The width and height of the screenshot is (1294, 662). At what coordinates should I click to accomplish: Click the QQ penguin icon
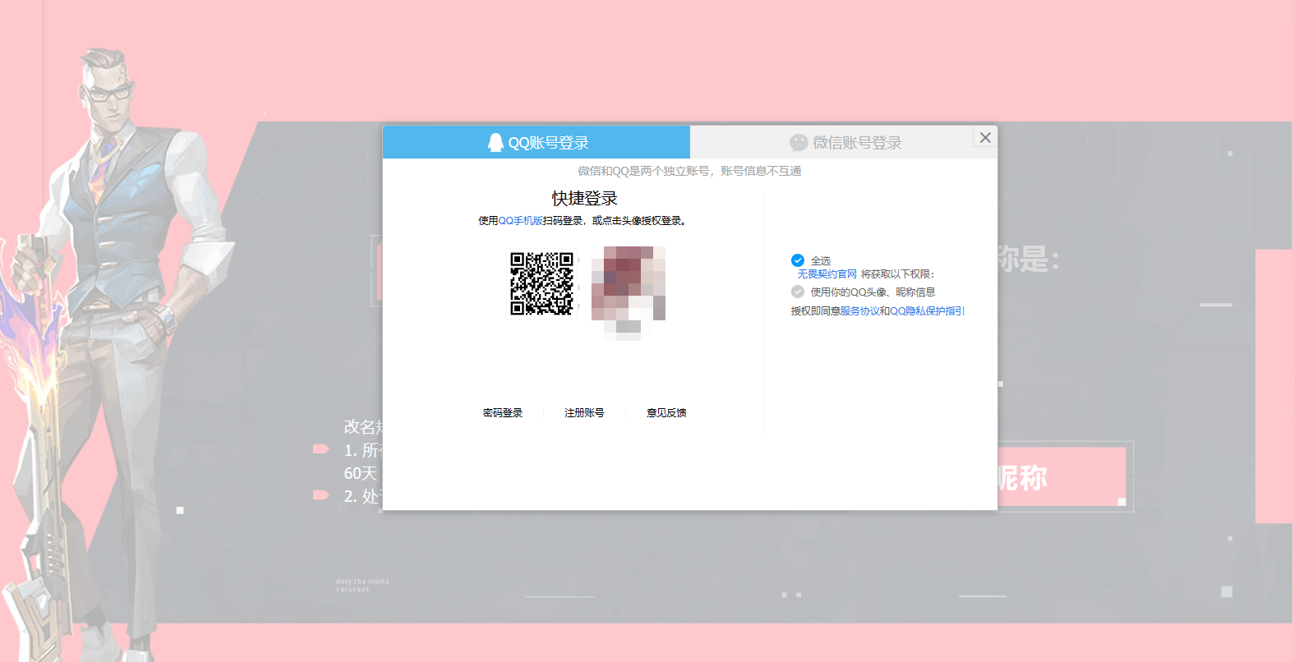tap(495, 143)
